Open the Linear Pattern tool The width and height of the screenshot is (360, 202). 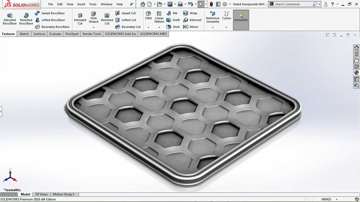click(159, 17)
